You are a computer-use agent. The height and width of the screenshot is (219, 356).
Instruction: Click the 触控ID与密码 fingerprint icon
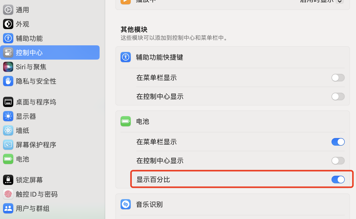pos(8,194)
